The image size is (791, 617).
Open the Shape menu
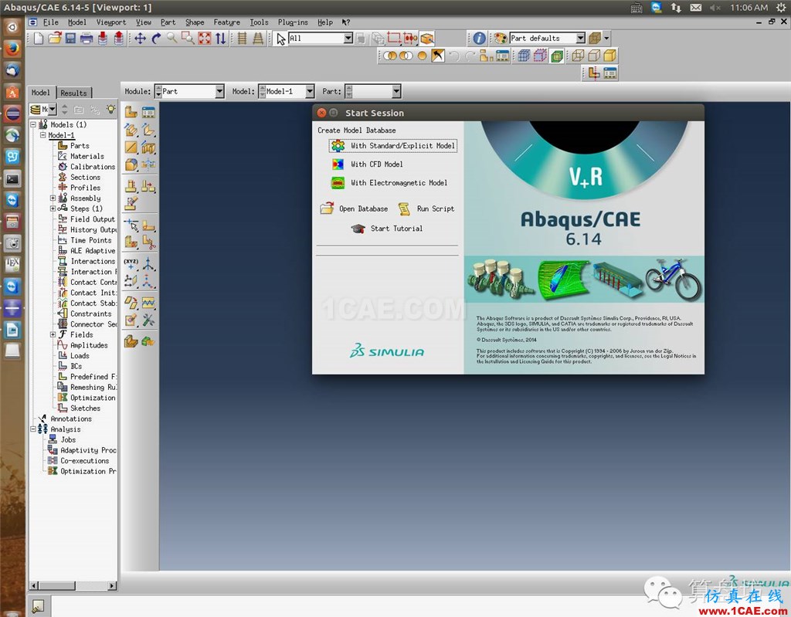195,22
